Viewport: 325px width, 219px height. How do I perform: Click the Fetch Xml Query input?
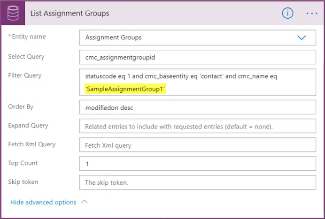[x=197, y=145]
